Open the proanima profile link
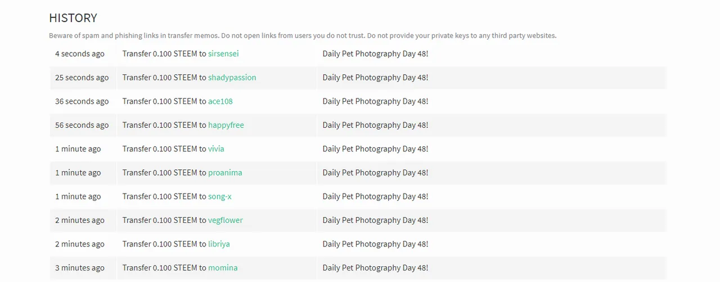 (x=225, y=173)
